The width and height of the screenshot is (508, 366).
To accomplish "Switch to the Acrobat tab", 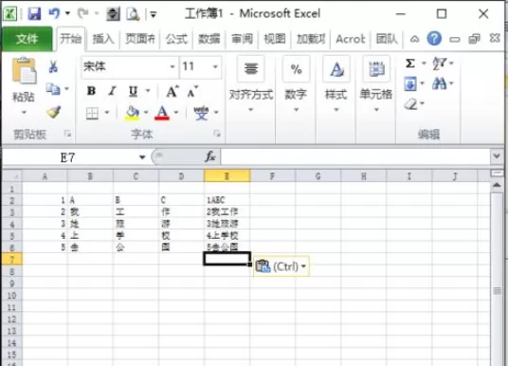I will point(351,39).
